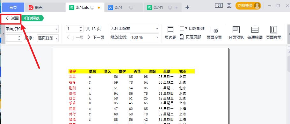This screenshot has height=124, width=290.
Task: Increase the copies count stepper
Action: coord(19,36)
